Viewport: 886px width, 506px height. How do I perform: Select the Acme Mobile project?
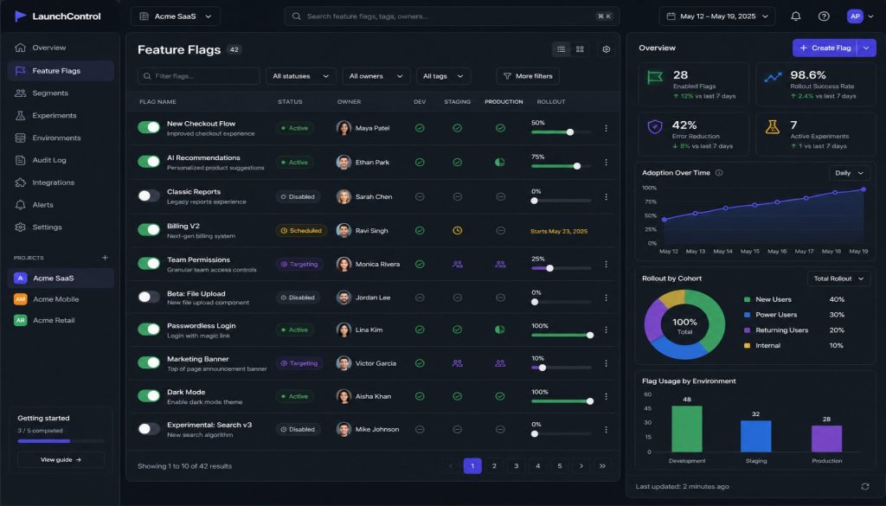coord(61,299)
